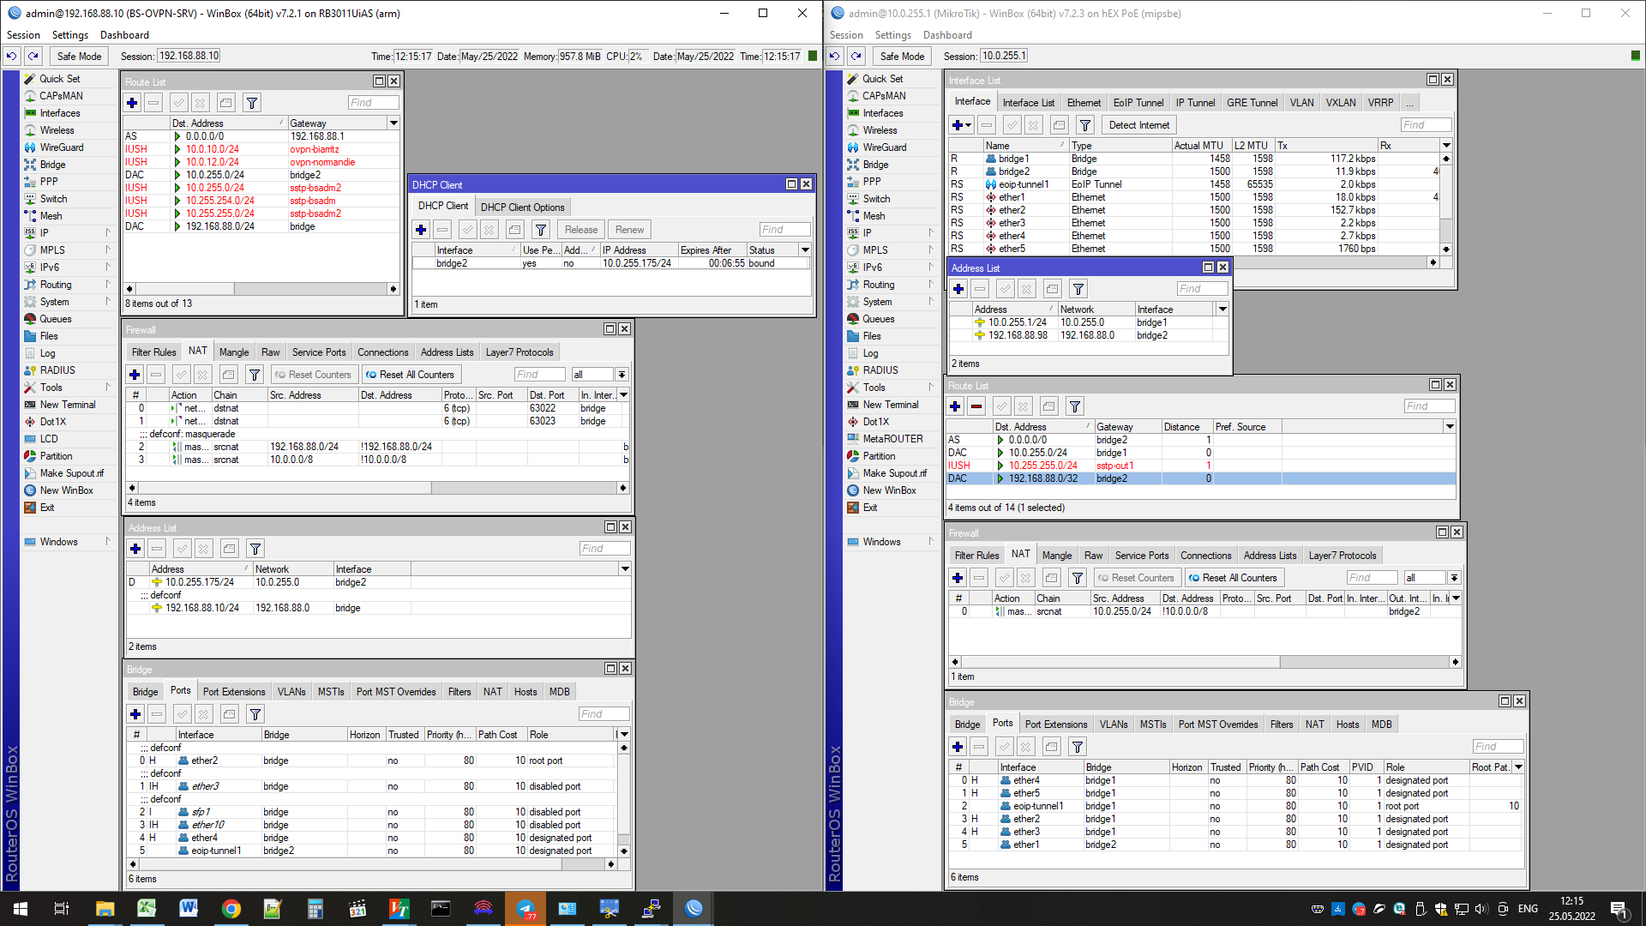The image size is (1646, 926).
Task: Open the add-interface dropdown arrow in Interface List
Action: point(969,125)
